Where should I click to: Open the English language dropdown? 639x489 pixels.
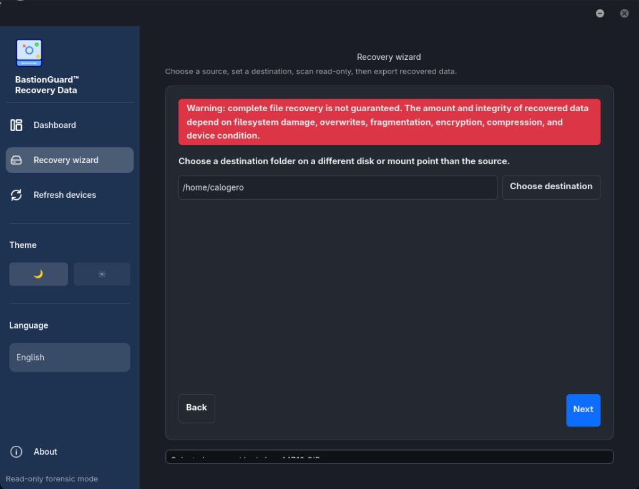coord(70,357)
